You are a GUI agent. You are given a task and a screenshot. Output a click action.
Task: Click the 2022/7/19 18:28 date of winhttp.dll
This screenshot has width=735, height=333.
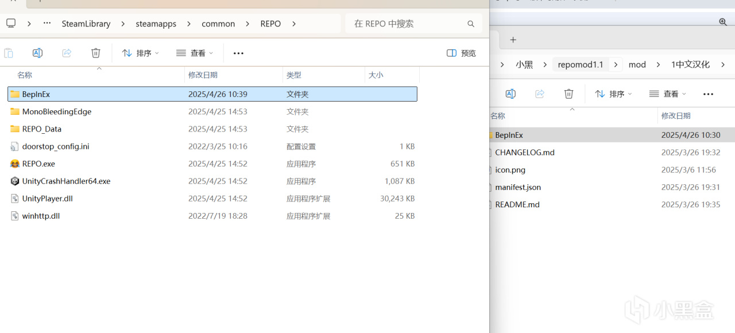click(218, 216)
